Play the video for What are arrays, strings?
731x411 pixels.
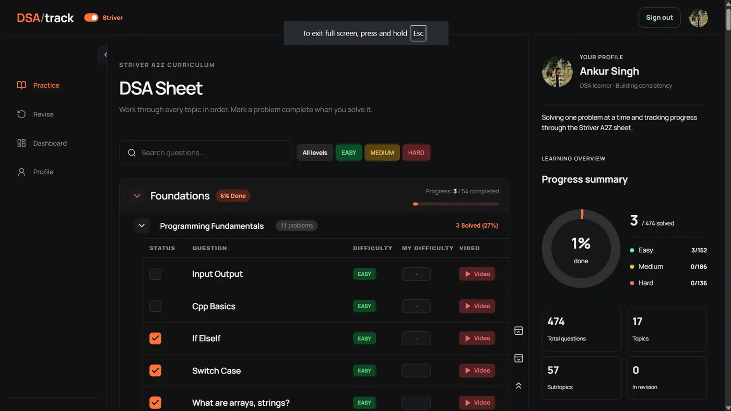pos(477,403)
